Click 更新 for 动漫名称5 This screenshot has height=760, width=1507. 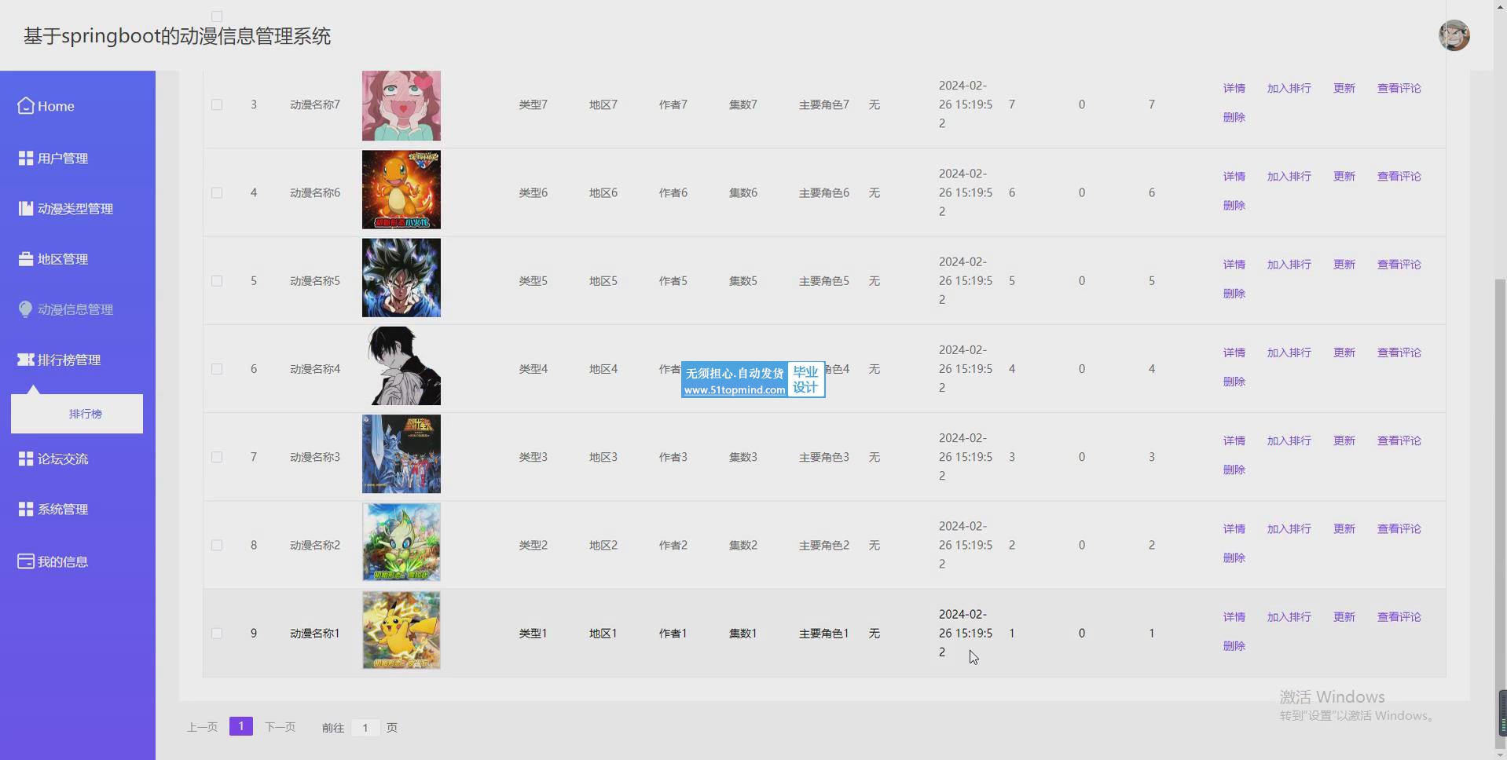[x=1344, y=264]
